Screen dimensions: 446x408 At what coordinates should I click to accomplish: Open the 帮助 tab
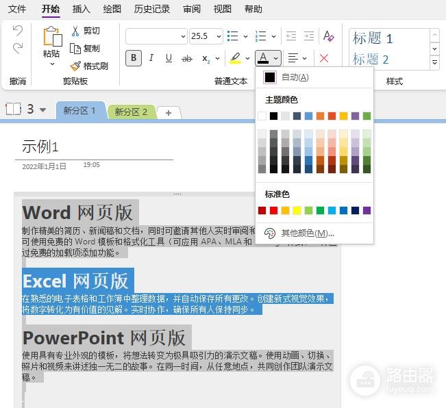[253, 9]
